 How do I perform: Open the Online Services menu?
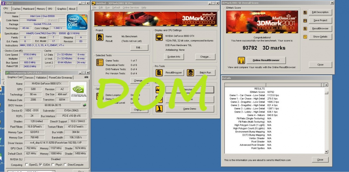point(131,8)
